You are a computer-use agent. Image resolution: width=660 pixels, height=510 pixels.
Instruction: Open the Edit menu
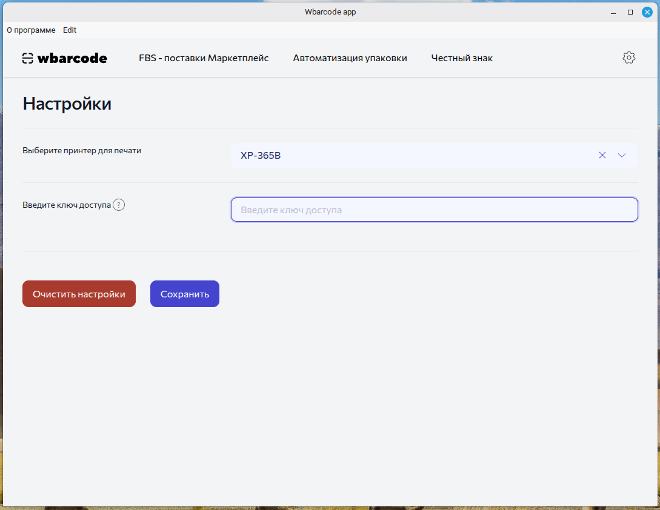tap(69, 30)
